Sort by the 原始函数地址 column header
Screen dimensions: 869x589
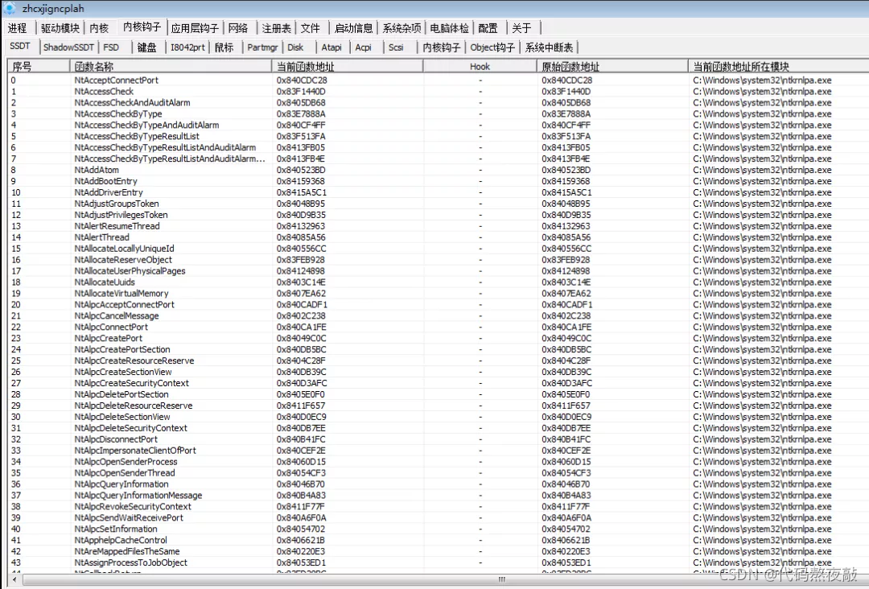click(x=612, y=67)
